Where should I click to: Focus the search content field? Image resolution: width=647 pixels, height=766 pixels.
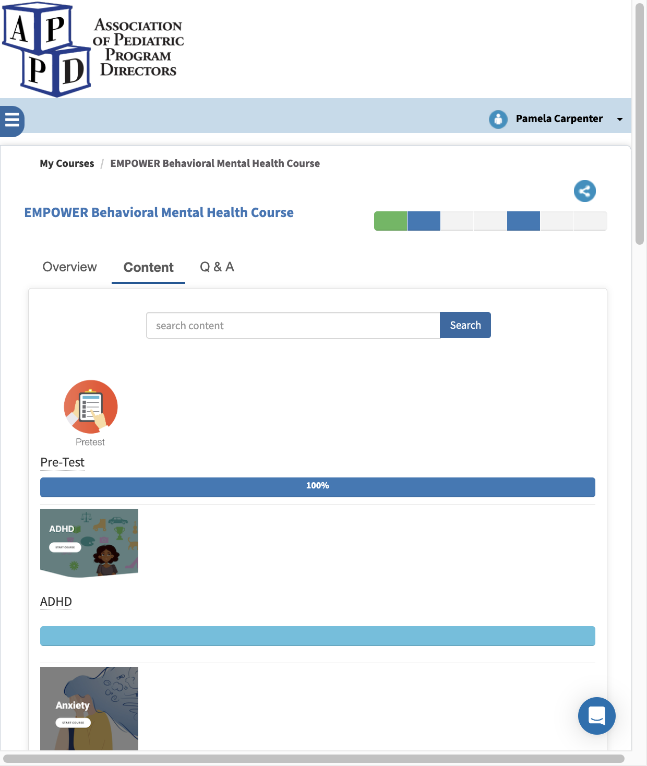pyautogui.click(x=293, y=325)
